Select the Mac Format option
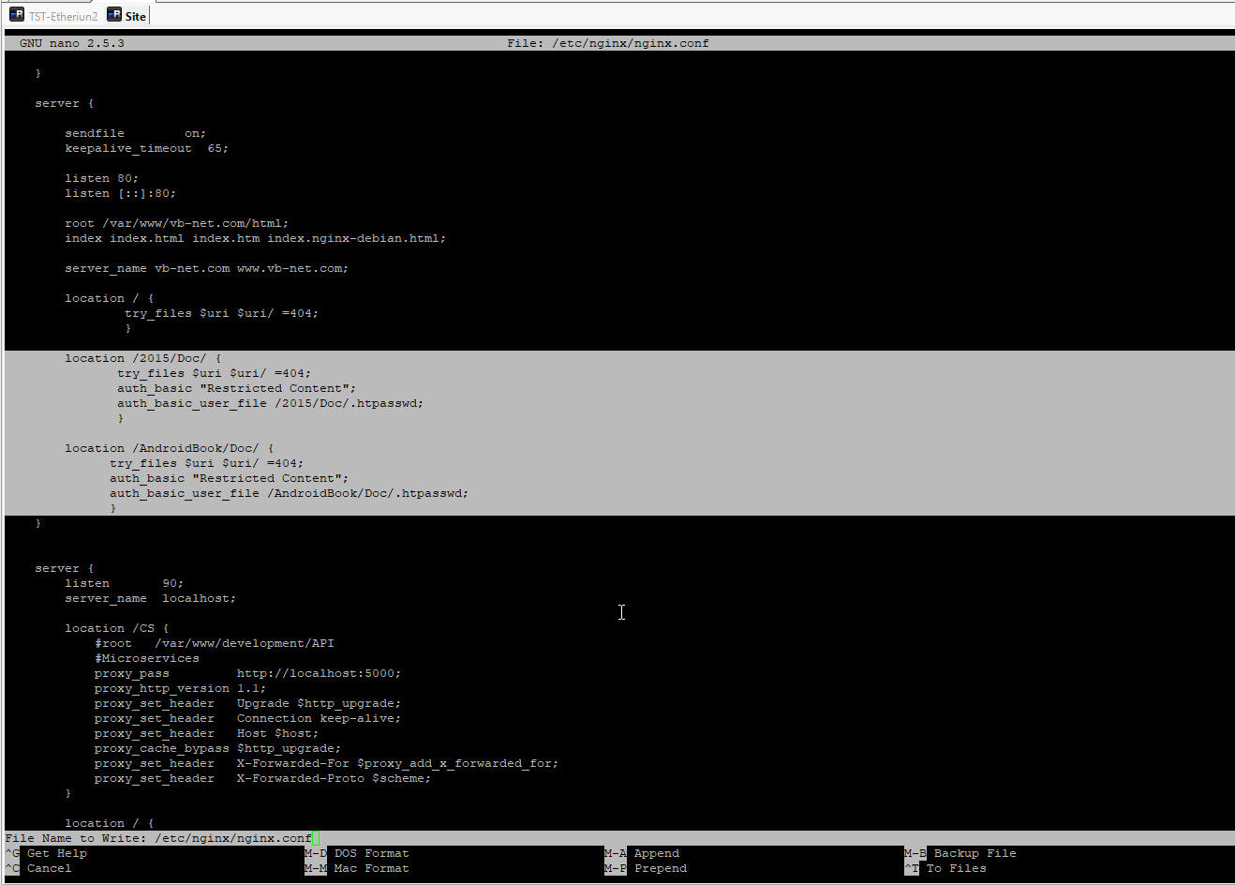This screenshot has height=885, width=1235. [x=357, y=868]
